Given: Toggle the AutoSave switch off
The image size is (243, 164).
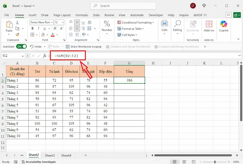Looking at the screenshot, I should (x=22, y=46).
